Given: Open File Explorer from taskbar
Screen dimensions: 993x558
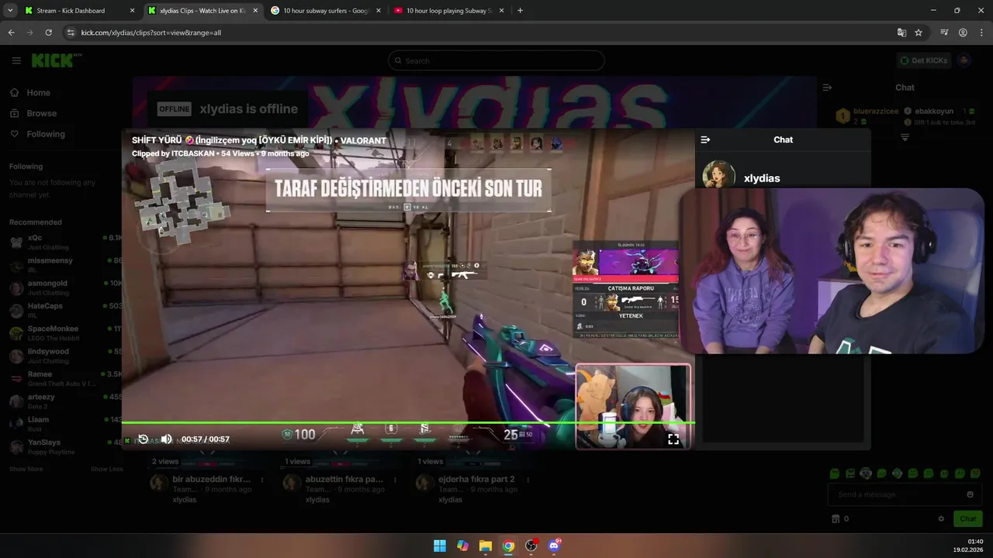Looking at the screenshot, I should click(485, 546).
